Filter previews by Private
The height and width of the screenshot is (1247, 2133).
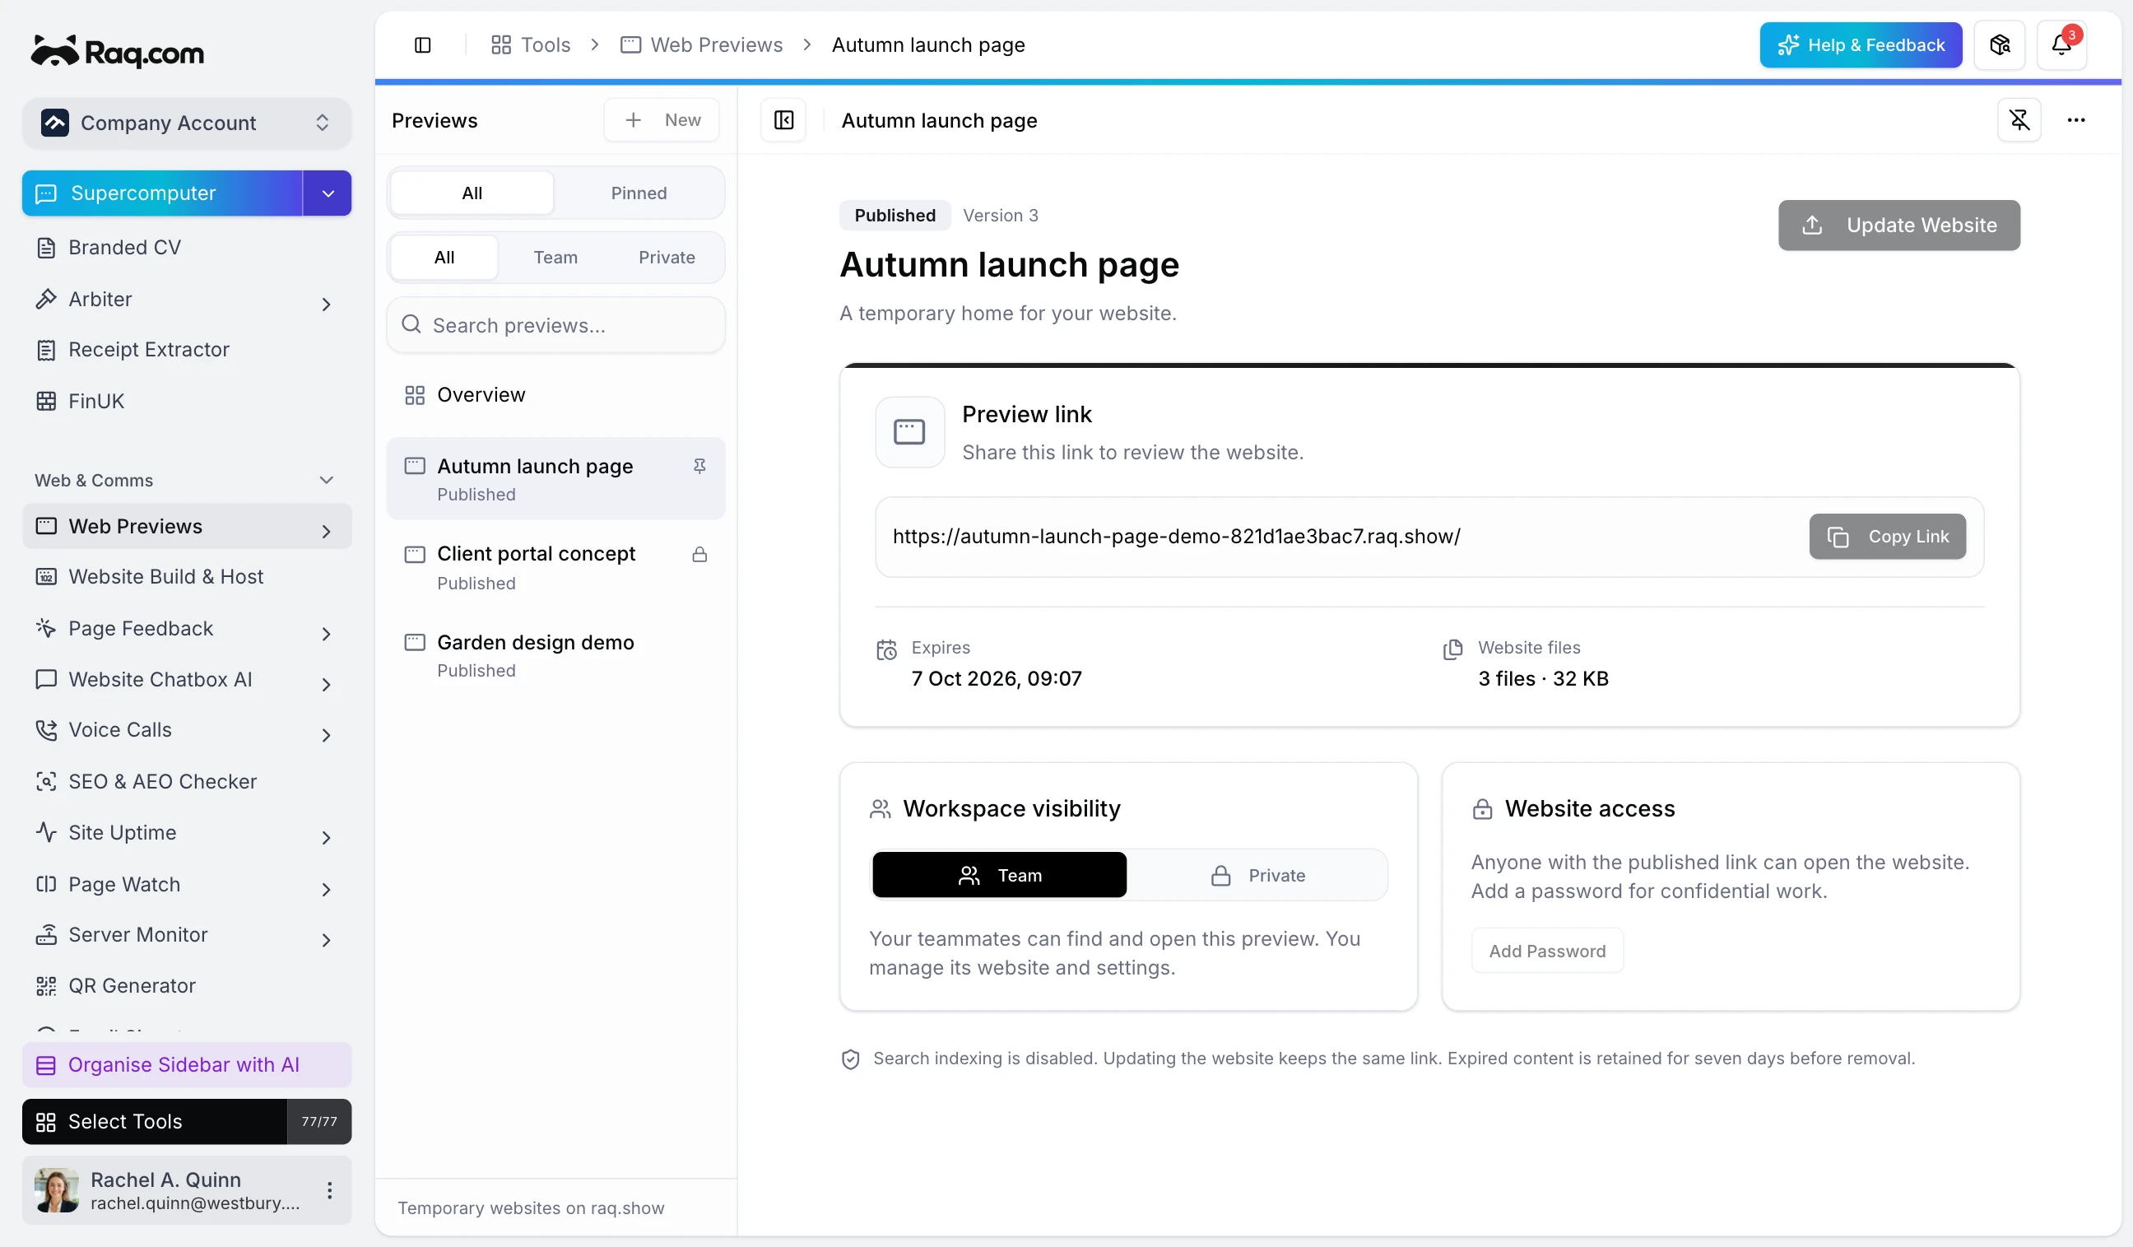(x=667, y=258)
